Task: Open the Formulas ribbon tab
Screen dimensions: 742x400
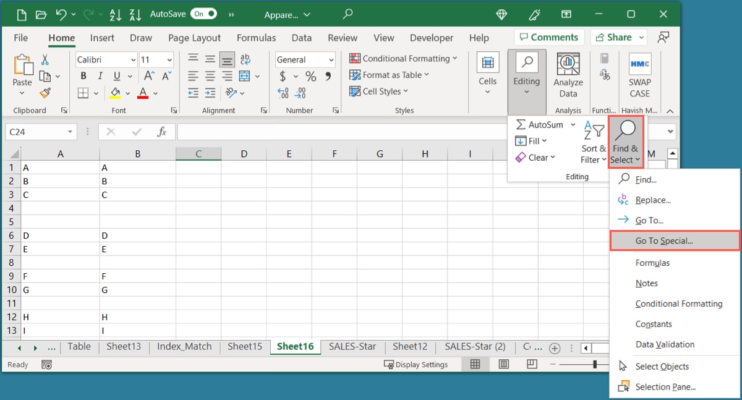Action: [x=256, y=38]
